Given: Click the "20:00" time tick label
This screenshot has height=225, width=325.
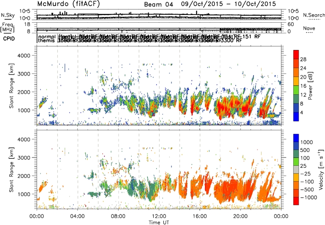Looking at the screenshot, I should pos(240,216).
